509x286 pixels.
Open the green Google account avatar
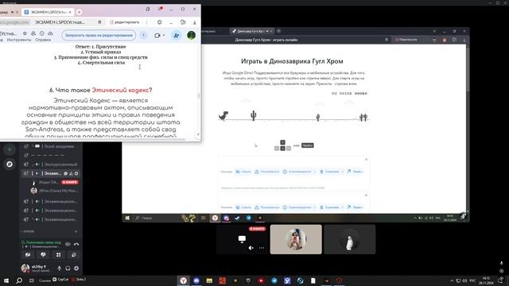pos(191,35)
